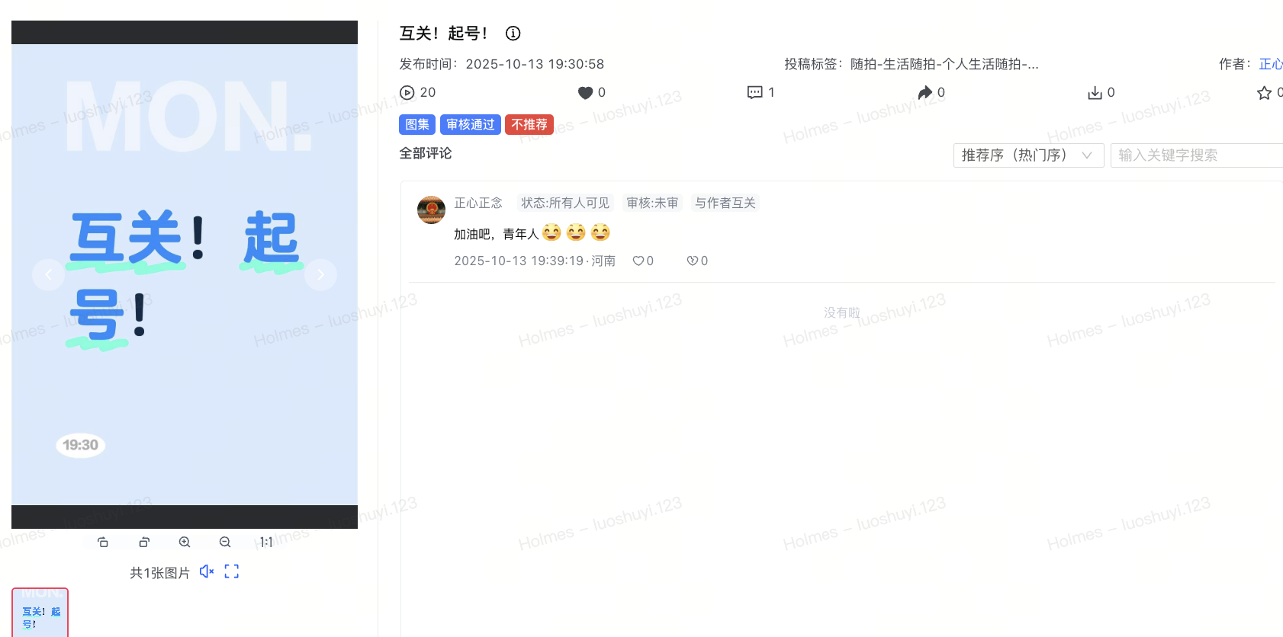The height and width of the screenshot is (637, 1283).
Task: Click the 与作者互关 badge
Action: pyautogui.click(x=725, y=203)
